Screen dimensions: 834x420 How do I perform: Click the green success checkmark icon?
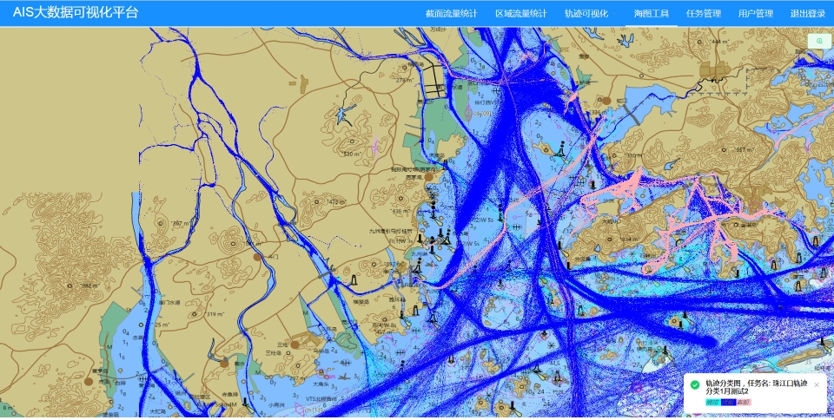pos(695,384)
